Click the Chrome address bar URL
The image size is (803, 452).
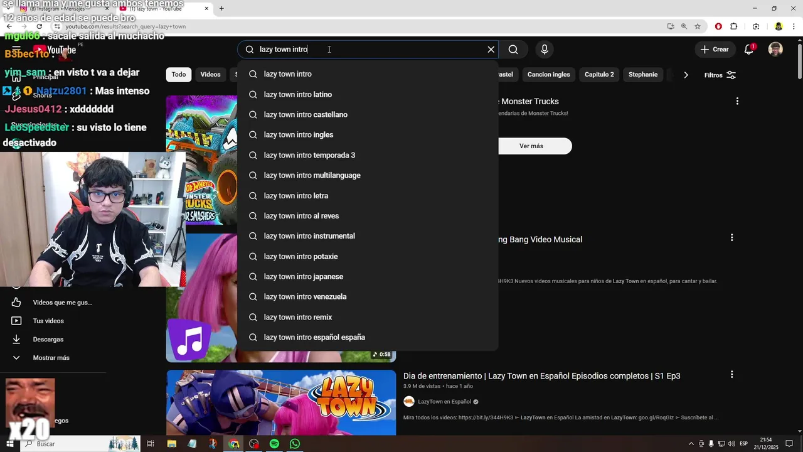click(125, 27)
